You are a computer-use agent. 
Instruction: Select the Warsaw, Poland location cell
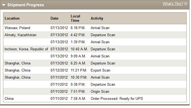[x=17, y=28]
